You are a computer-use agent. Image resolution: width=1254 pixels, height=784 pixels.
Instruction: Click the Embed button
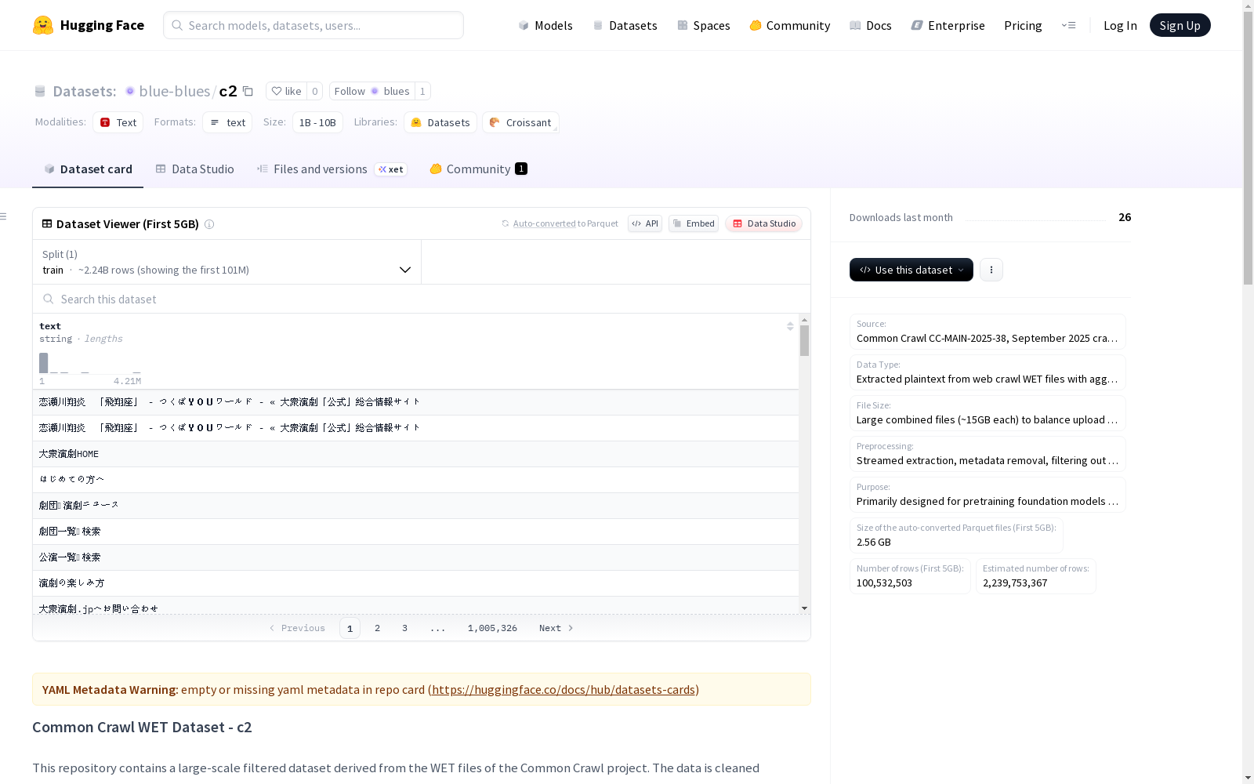(694, 223)
